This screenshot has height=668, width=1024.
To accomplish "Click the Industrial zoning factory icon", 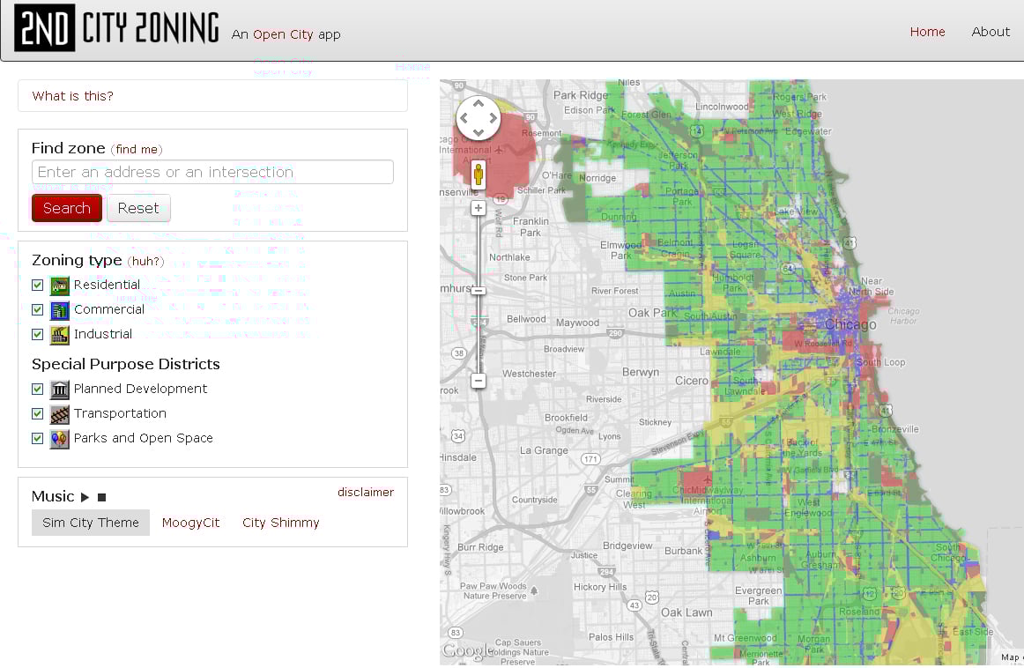I will tap(59, 335).
